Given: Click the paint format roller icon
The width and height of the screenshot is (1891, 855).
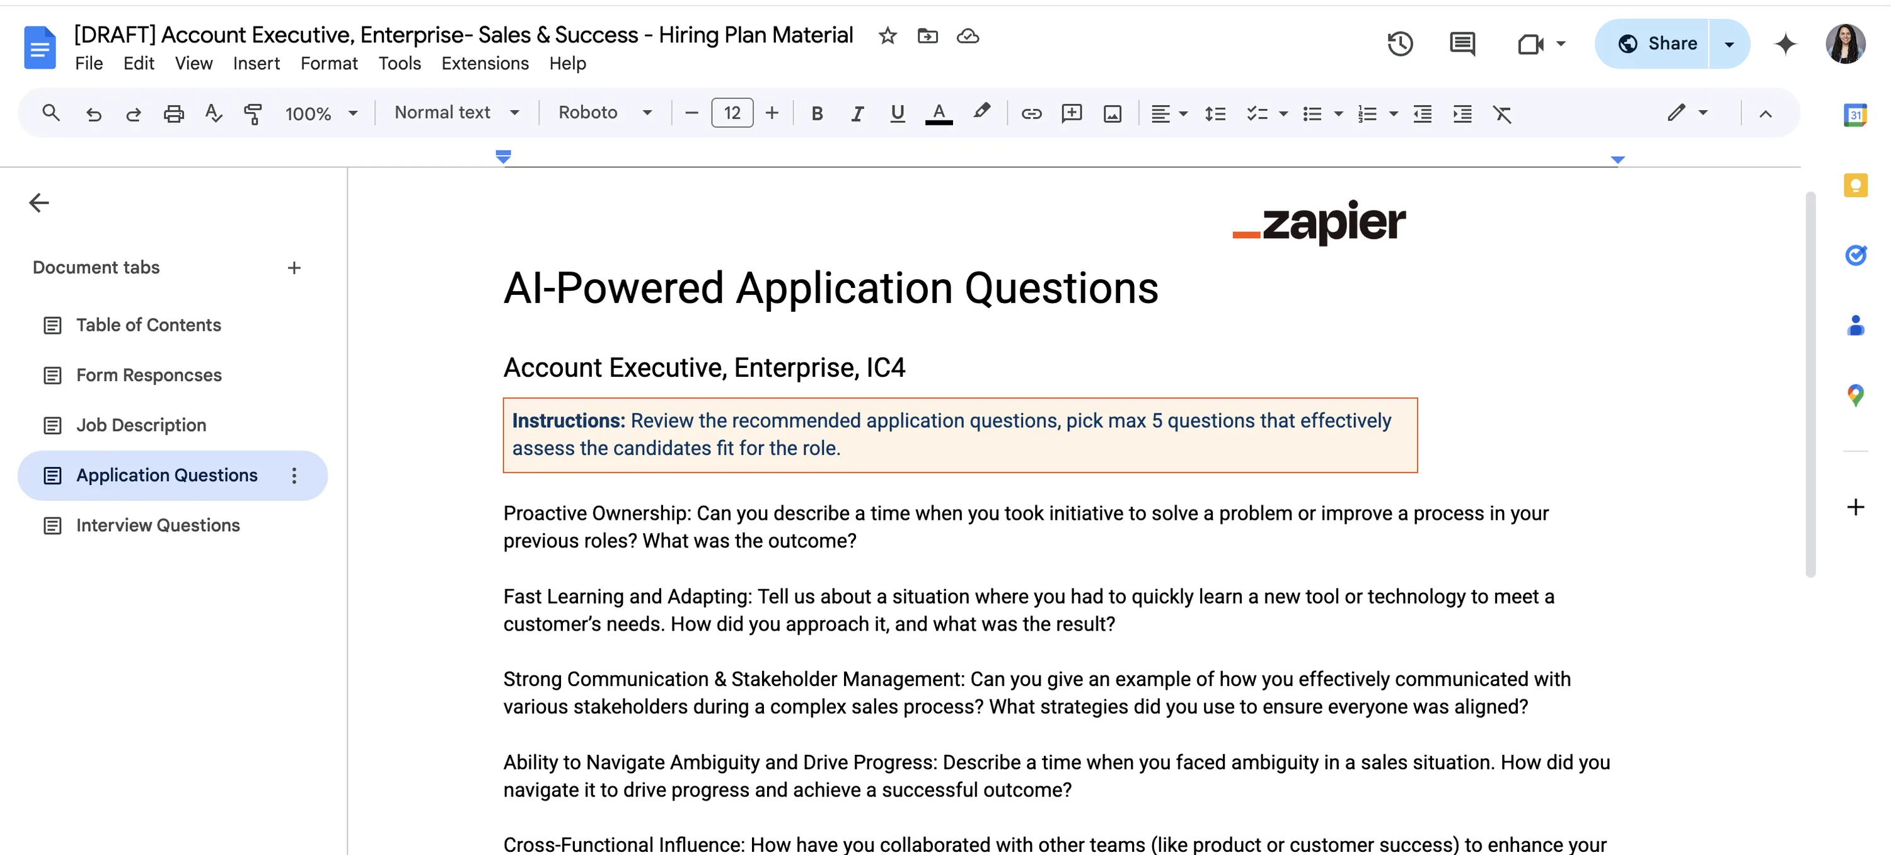Looking at the screenshot, I should [253, 114].
